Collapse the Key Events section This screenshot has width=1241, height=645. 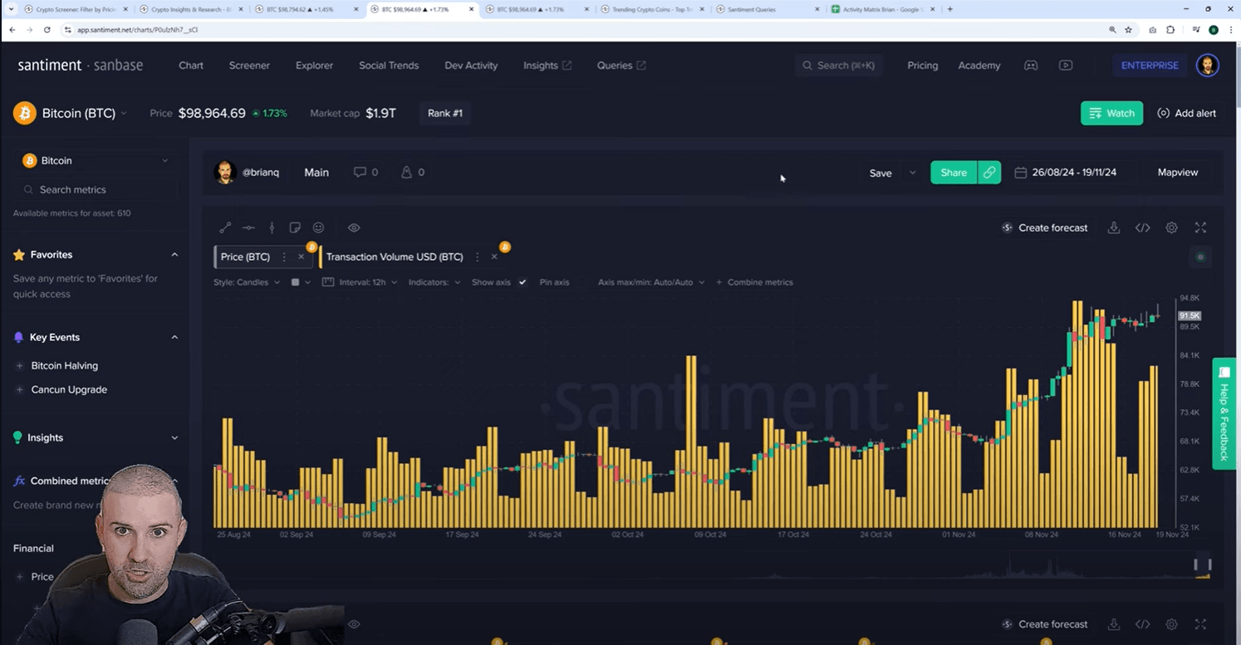[x=174, y=337]
